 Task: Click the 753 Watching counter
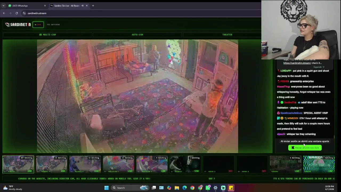(x=53, y=25)
